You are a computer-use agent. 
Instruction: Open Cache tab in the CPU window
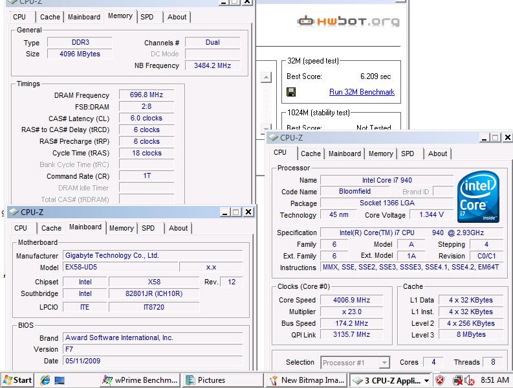tap(311, 154)
